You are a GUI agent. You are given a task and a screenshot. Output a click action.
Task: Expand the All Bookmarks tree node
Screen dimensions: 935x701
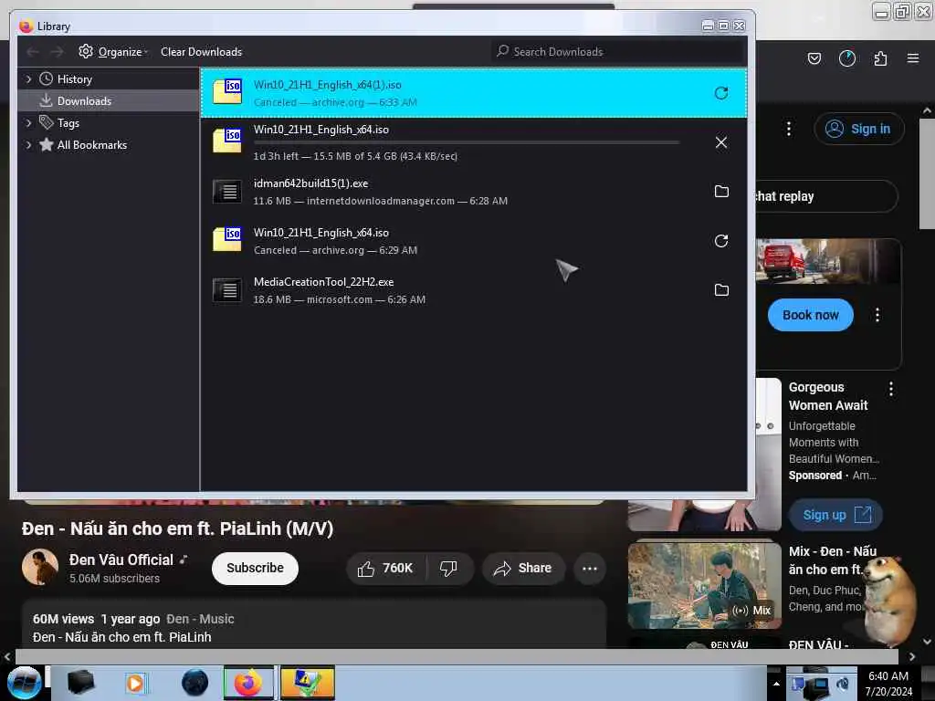[x=28, y=145]
